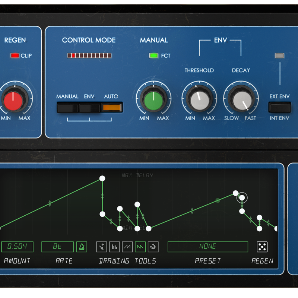This screenshot has height=298, width=298.
Task: Select the free-draw point tool with plus arrow
Action: [101, 247]
